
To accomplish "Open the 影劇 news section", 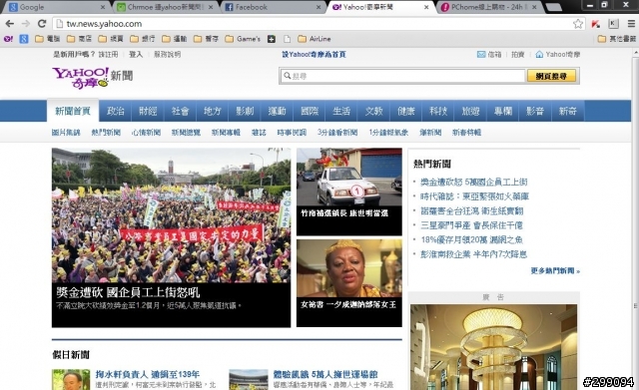I will click(245, 111).
